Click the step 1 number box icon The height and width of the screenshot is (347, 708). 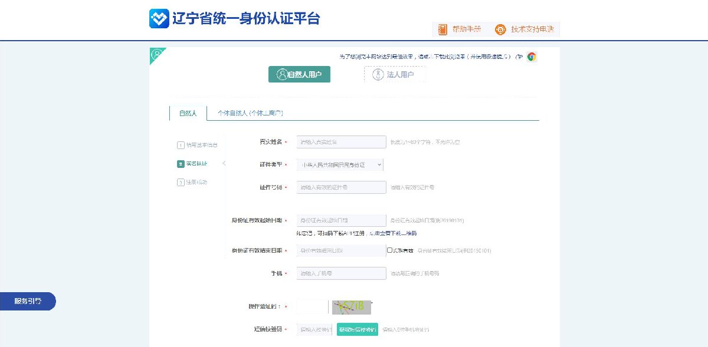[x=181, y=145]
